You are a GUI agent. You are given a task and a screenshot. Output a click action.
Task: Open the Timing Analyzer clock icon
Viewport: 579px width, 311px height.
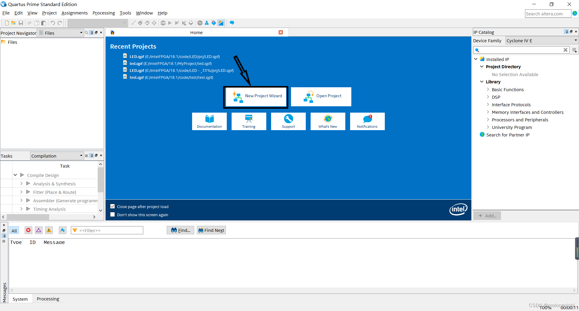coord(200,23)
